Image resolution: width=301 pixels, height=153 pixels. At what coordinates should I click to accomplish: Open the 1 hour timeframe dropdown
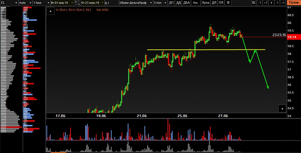[x=40, y=3]
